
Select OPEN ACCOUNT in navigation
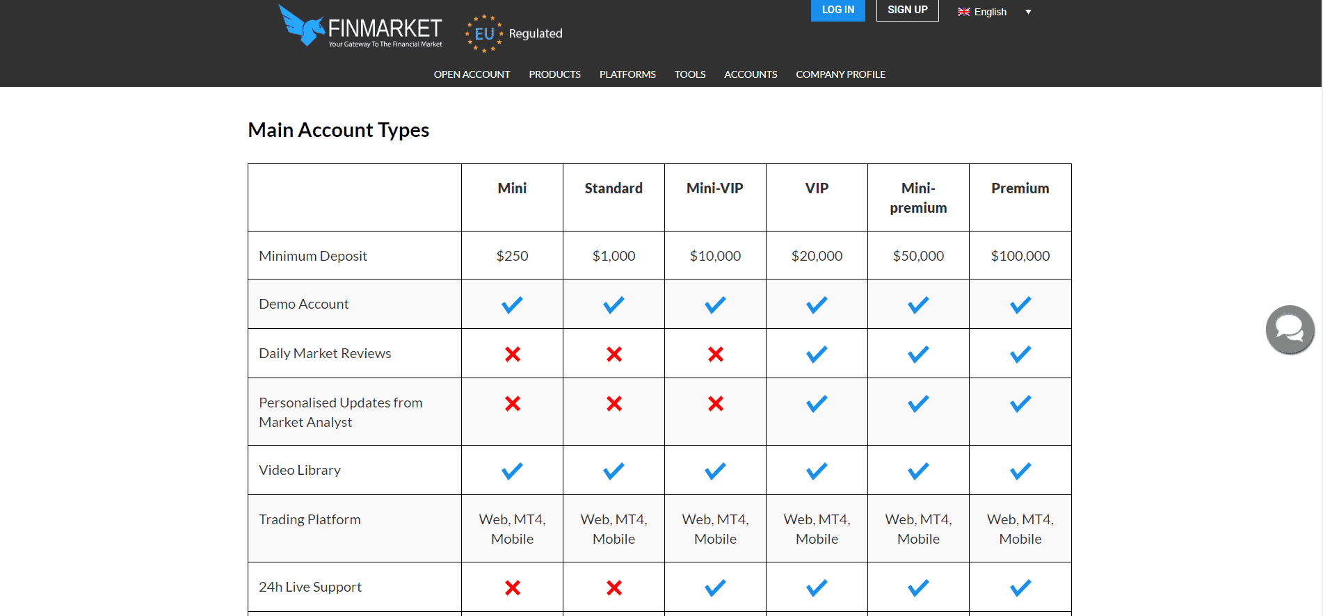coord(472,74)
